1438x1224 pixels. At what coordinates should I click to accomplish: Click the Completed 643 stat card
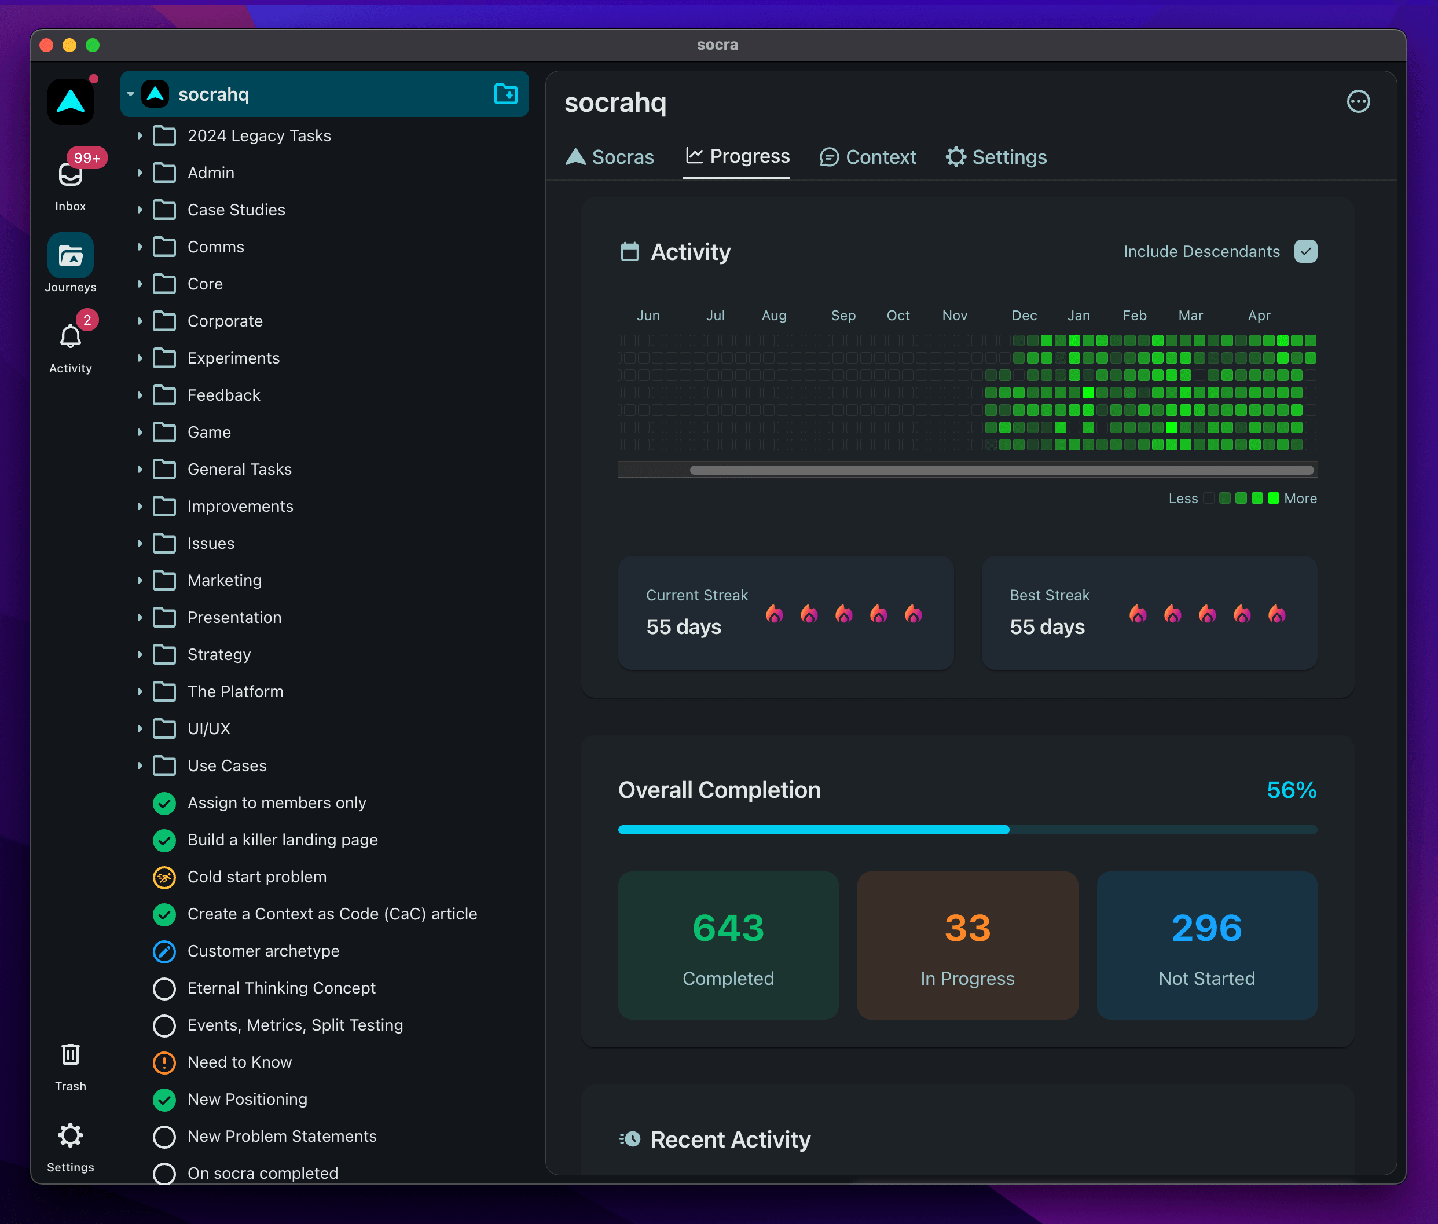pyautogui.click(x=728, y=945)
